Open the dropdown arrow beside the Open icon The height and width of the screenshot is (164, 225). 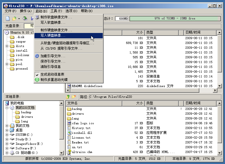(x=19, y=19)
